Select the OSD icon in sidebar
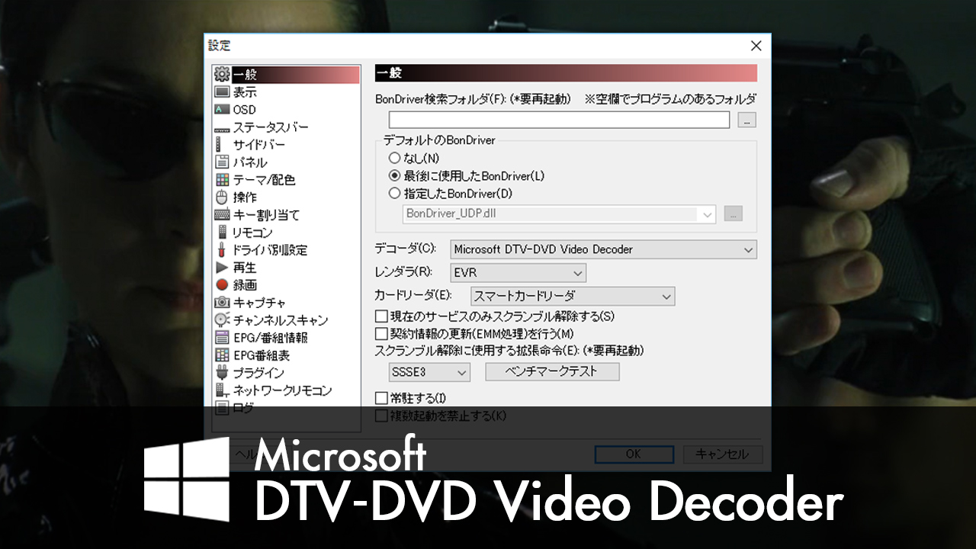 (222, 110)
